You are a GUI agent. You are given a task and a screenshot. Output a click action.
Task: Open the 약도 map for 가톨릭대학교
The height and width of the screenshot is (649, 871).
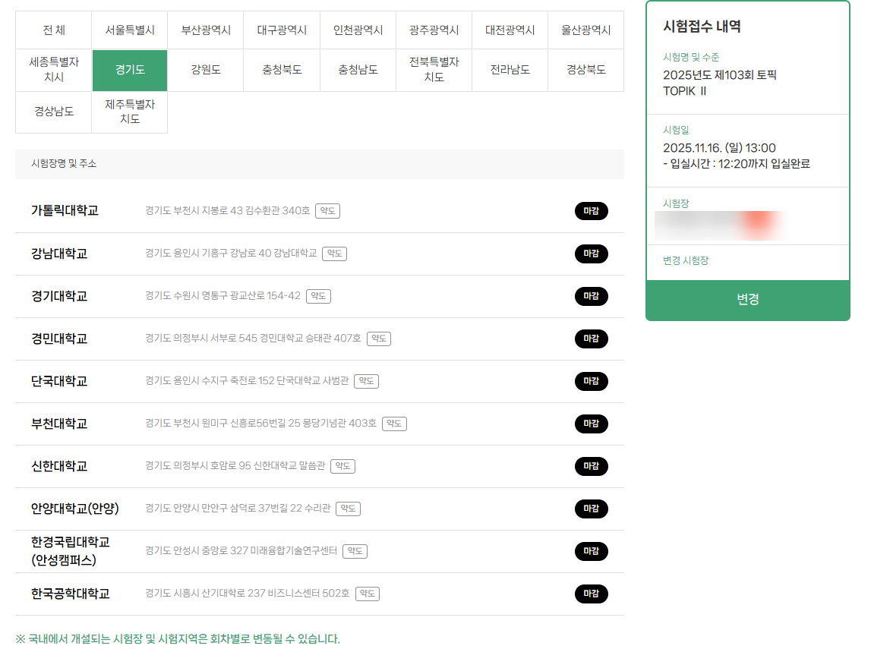pyautogui.click(x=327, y=211)
